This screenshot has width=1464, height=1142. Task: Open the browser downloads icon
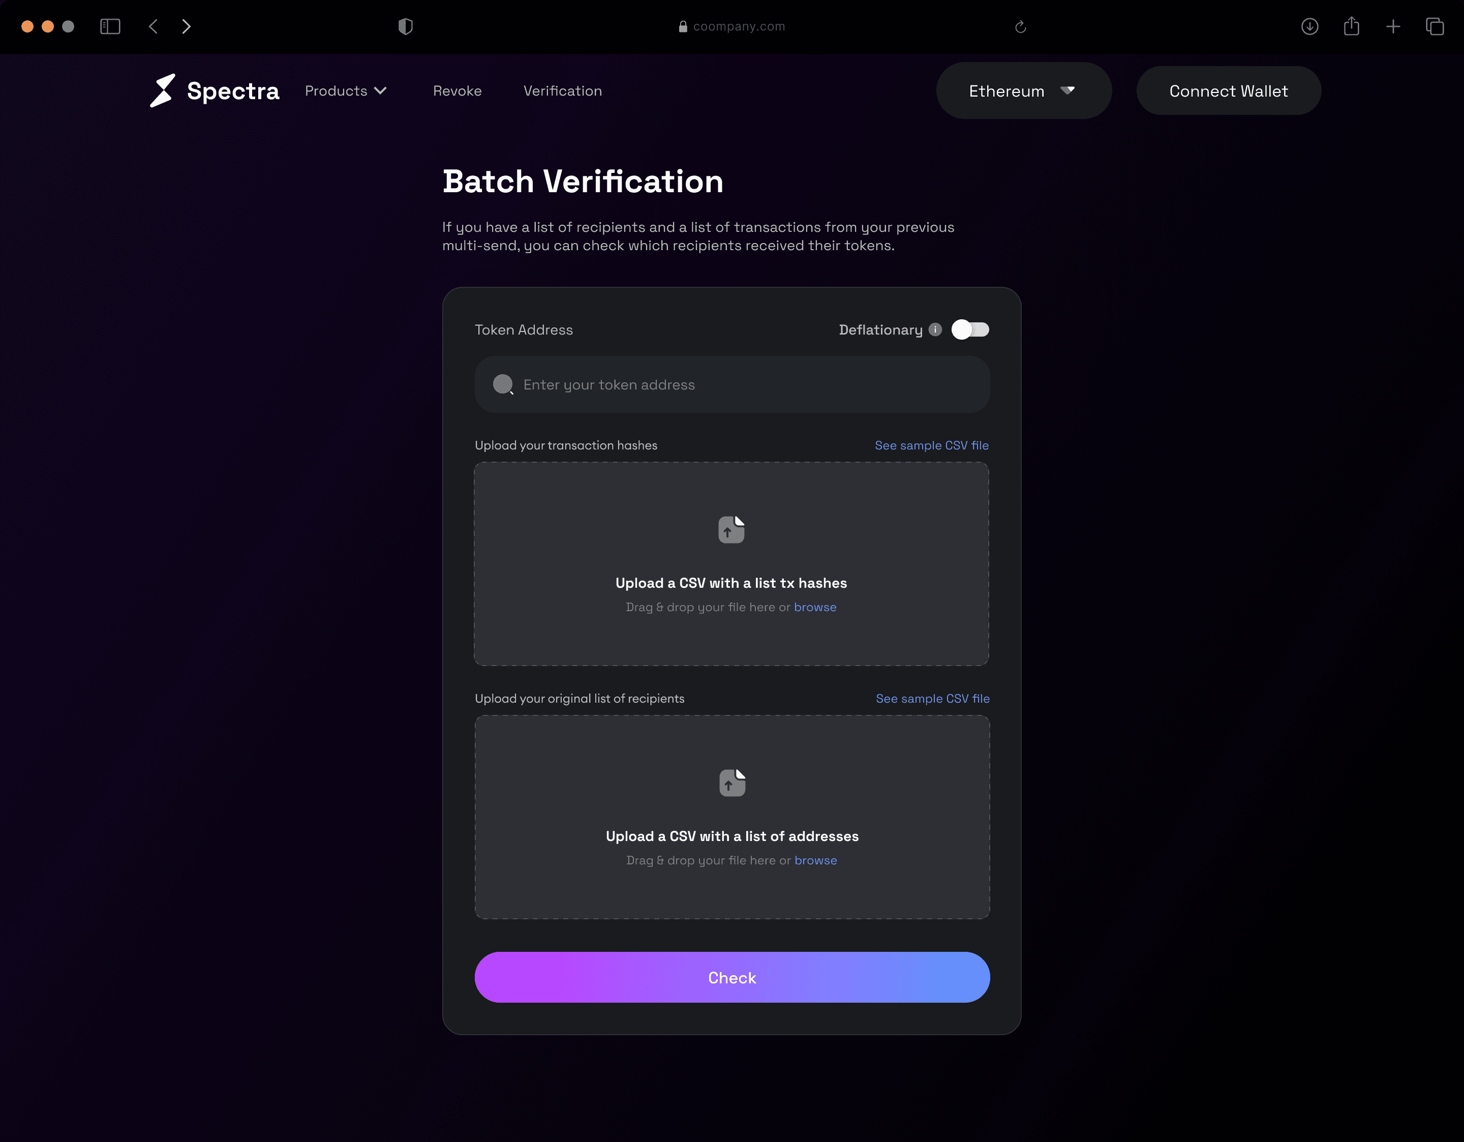coord(1309,26)
